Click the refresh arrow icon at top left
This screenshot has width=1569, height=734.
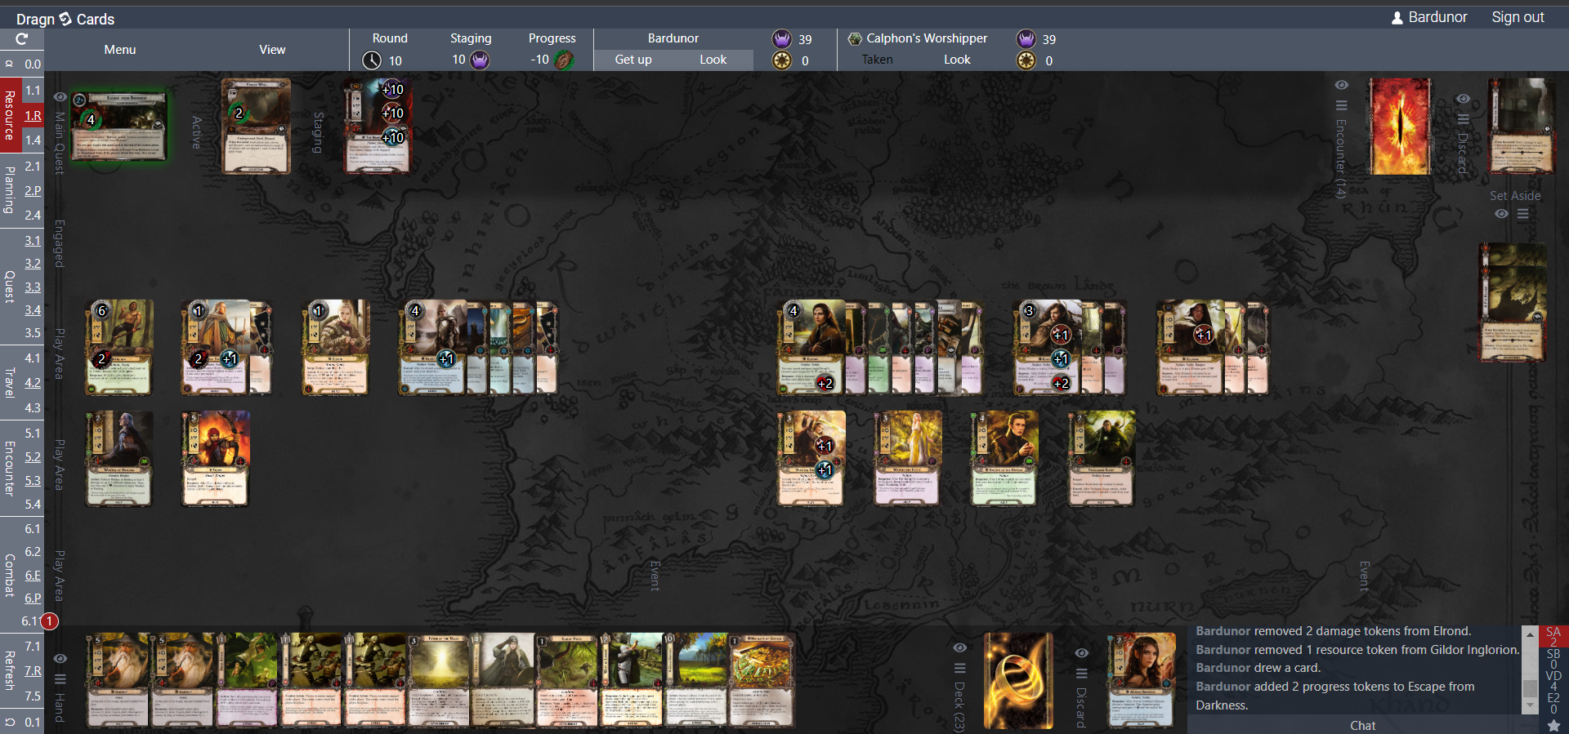[22, 39]
